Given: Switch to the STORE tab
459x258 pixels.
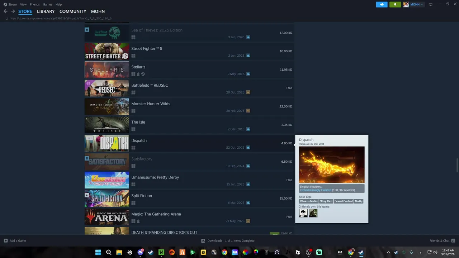Looking at the screenshot, I should click(x=25, y=11).
